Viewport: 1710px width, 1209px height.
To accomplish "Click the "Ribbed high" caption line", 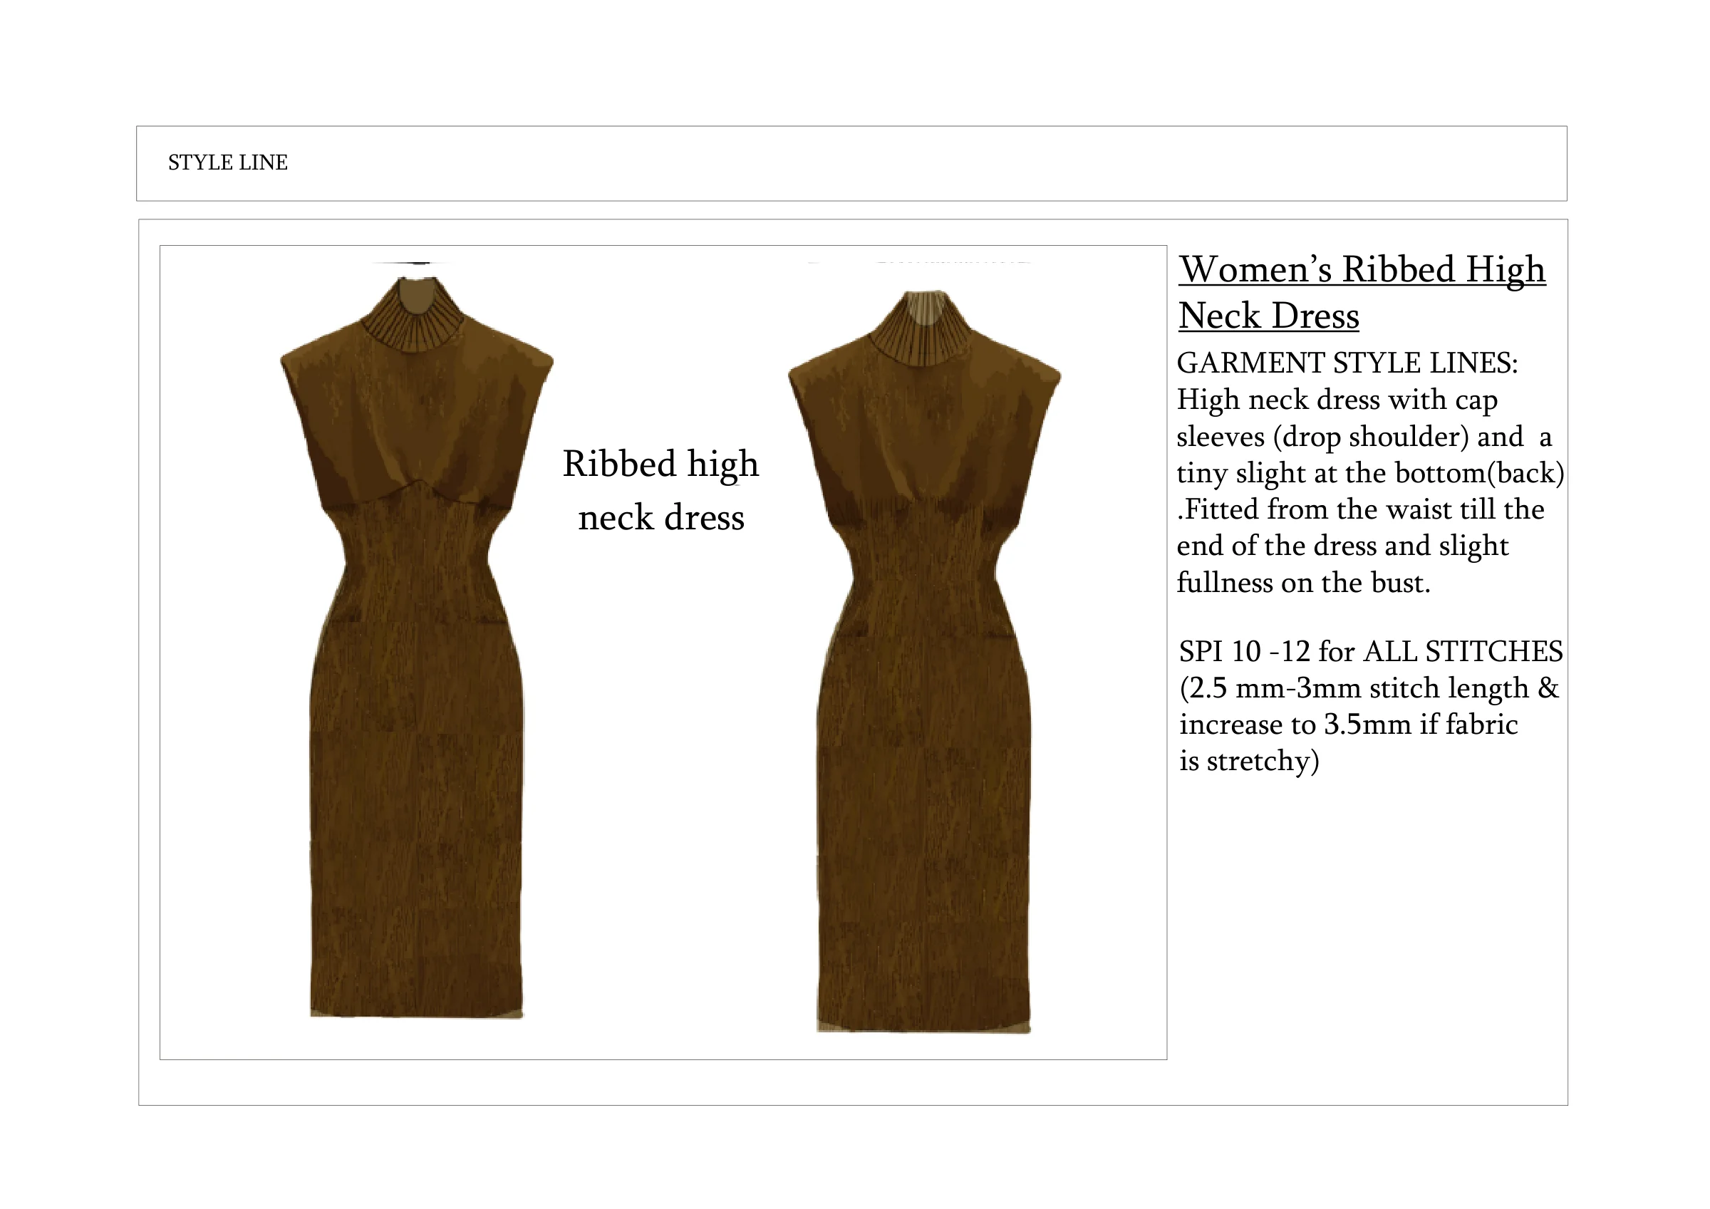I will pos(660,464).
